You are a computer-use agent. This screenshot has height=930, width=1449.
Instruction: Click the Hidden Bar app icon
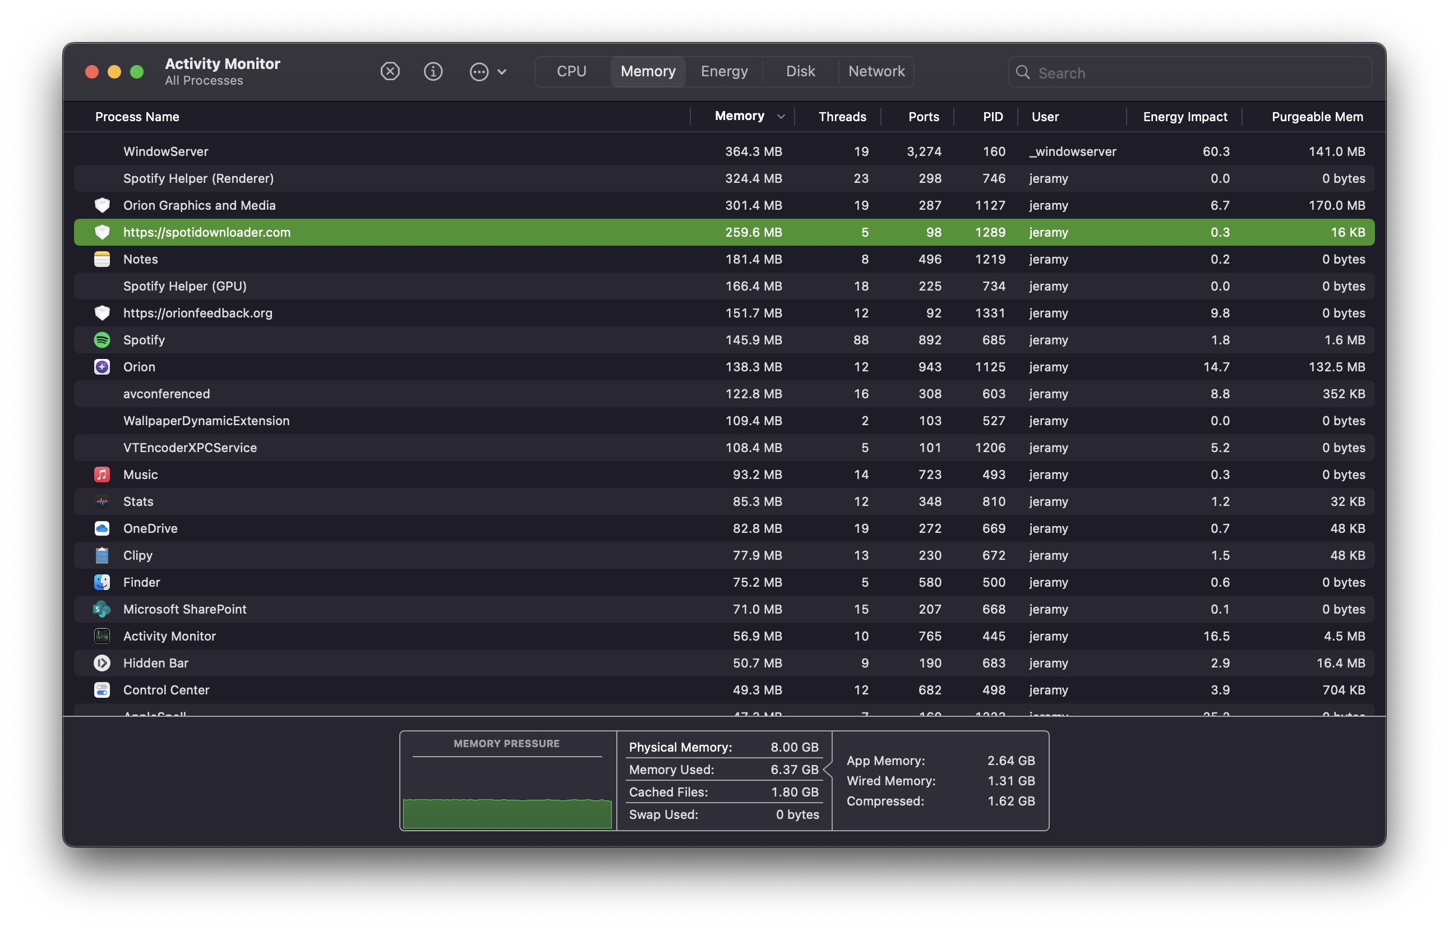tap(102, 663)
